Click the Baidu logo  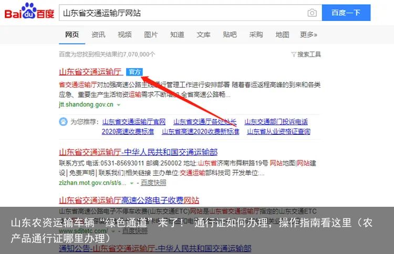tap(29, 11)
